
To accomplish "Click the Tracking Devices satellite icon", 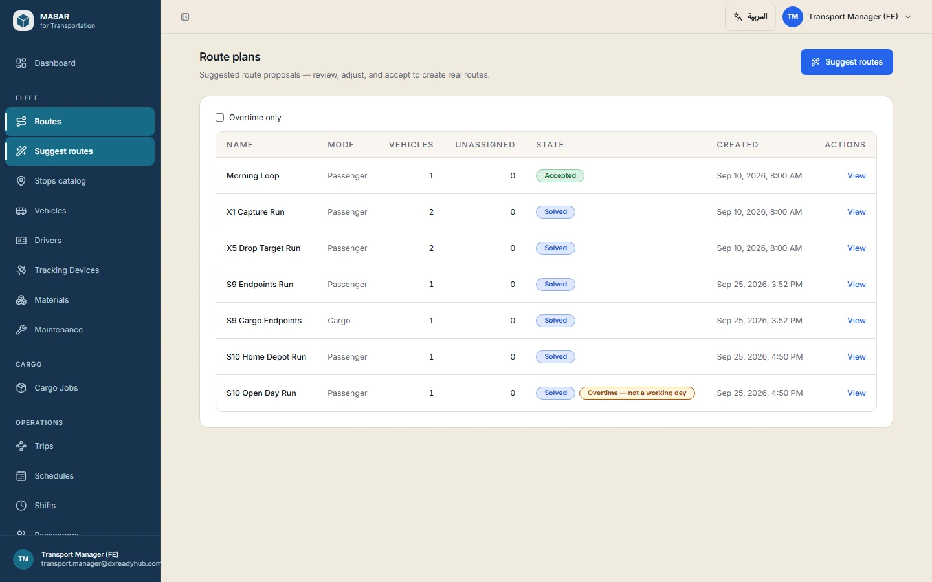I will coord(21,270).
